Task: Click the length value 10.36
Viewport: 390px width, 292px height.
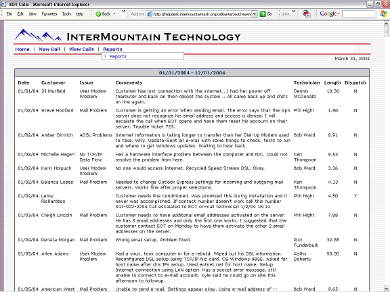Action: click(x=333, y=91)
